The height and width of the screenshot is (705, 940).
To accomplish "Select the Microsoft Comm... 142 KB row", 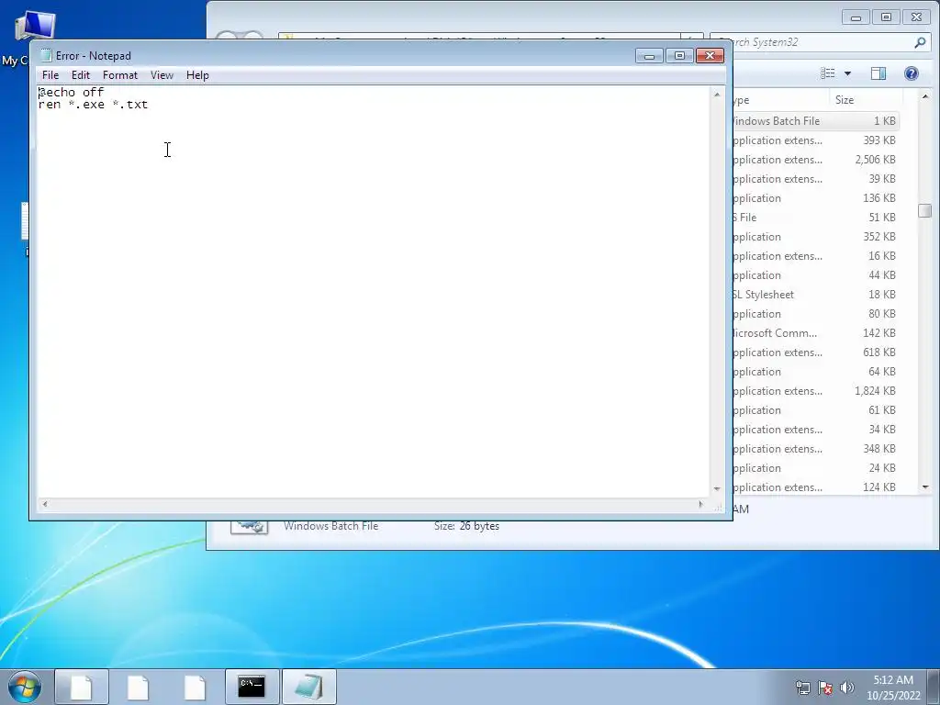I will [x=815, y=332].
